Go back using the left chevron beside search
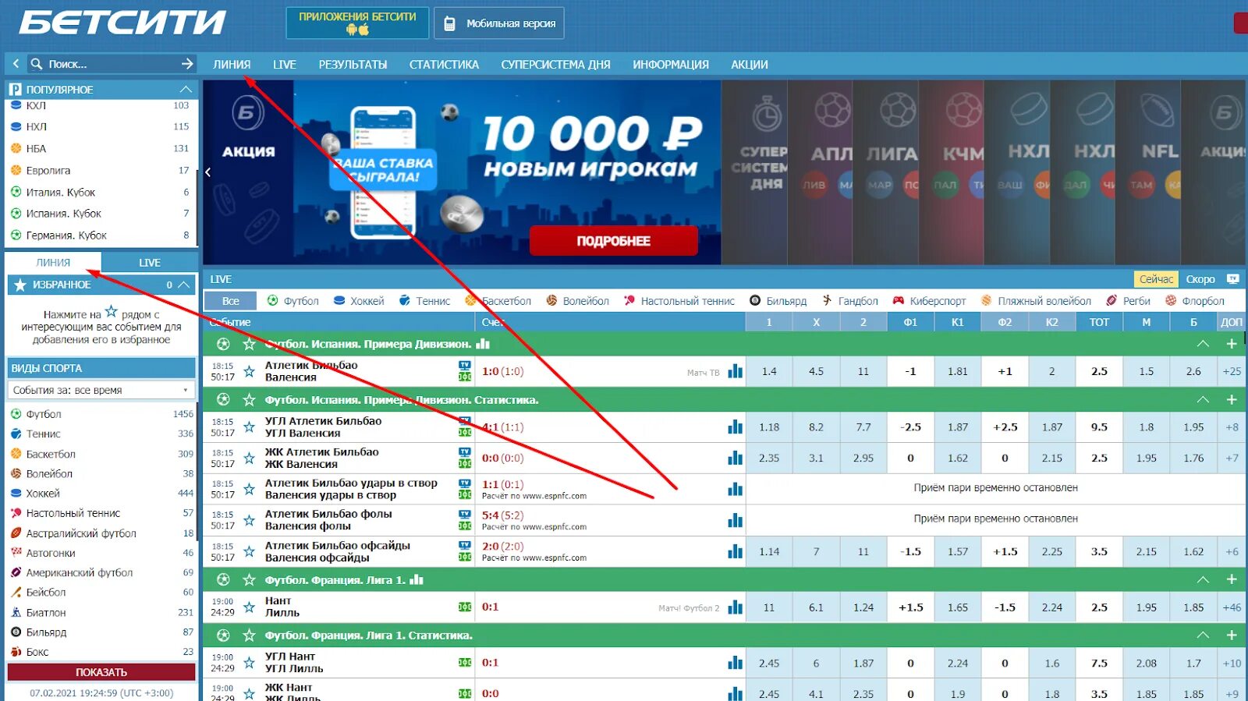 click(x=16, y=64)
